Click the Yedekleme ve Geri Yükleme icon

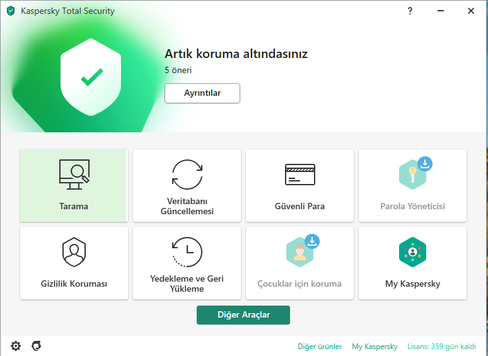(187, 252)
